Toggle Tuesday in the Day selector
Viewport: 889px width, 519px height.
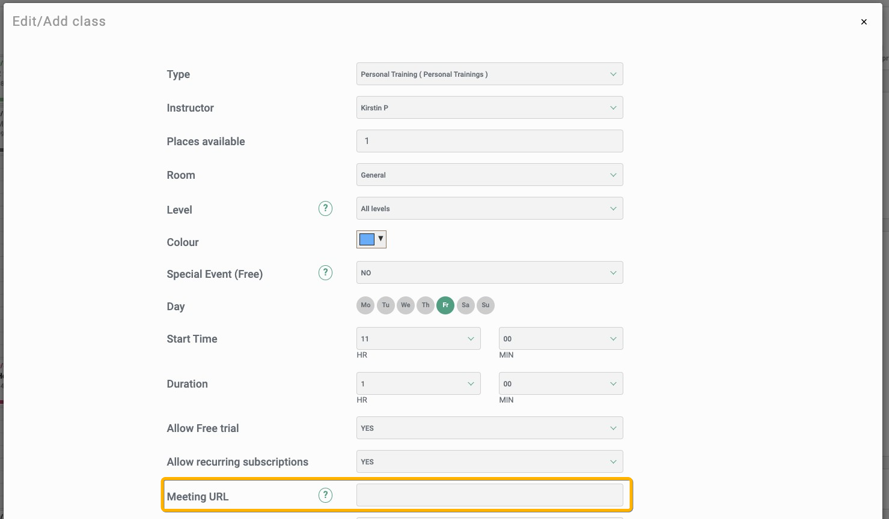click(385, 305)
